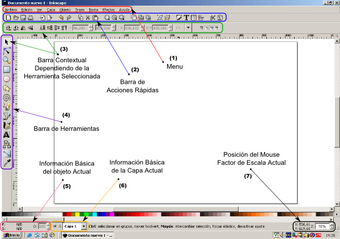Toggle the layer lock icon next to Capa 1
Screen dimensions: 340x239
[x=59, y=226]
